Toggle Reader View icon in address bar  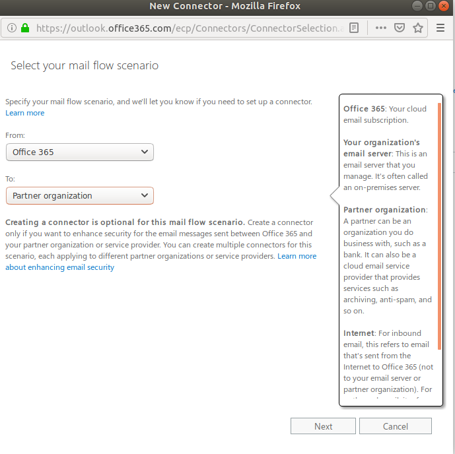coord(354,28)
